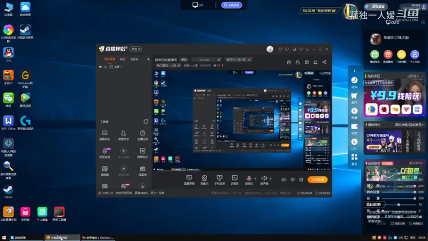Switch to the second scene tab

click(x=123, y=59)
